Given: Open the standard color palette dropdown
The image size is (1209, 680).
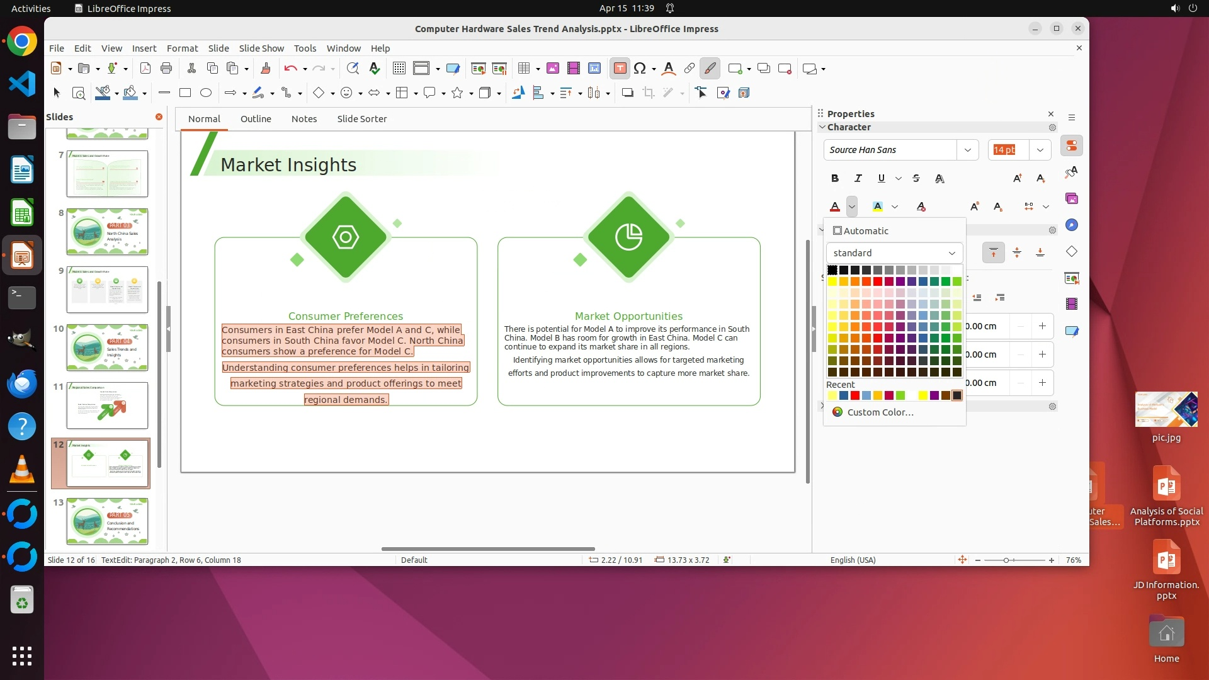Looking at the screenshot, I should click(x=894, y=253).
